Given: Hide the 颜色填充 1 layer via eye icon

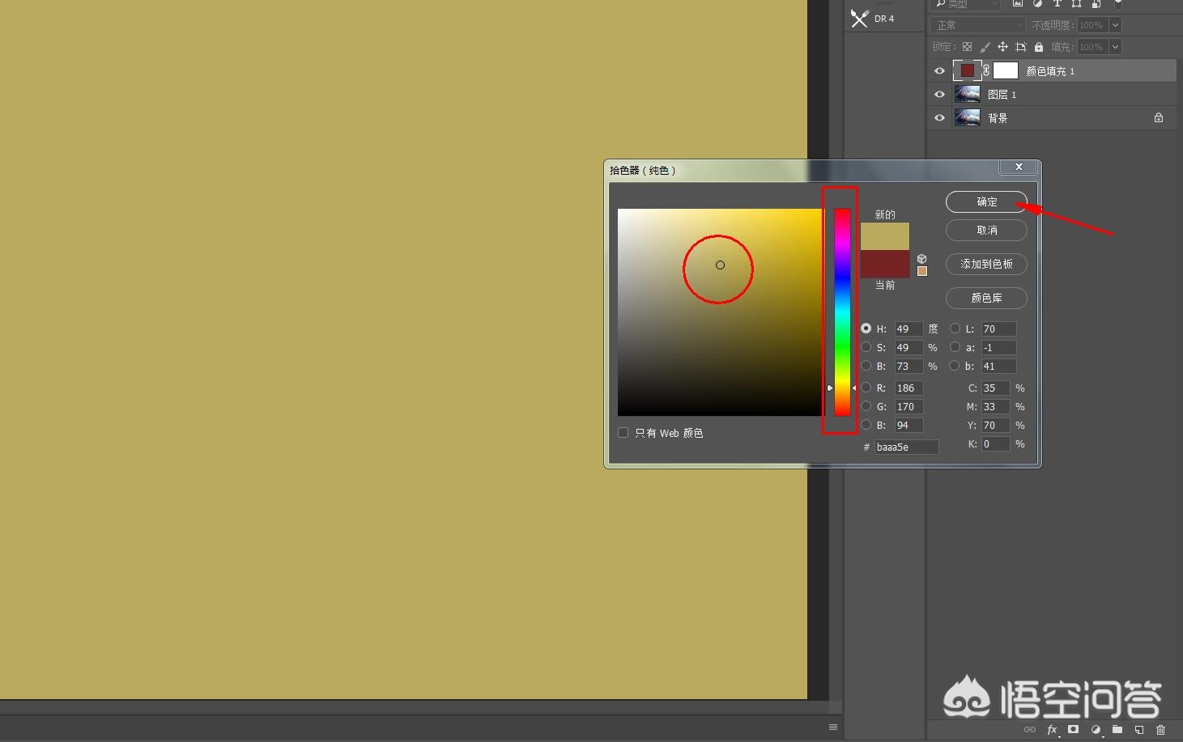Looking at the screenshot, I should 939,71.
